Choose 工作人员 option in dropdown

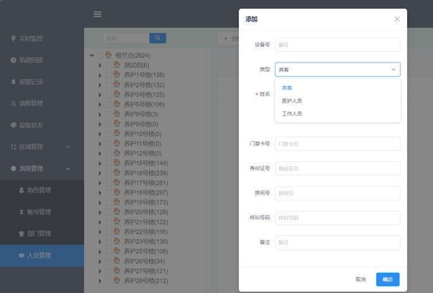point(292,114)
